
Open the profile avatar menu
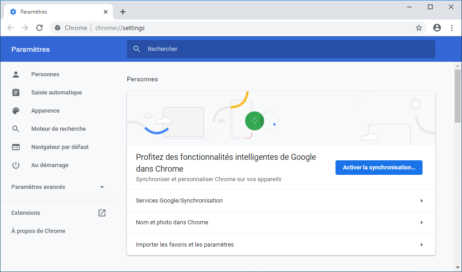pyautogui.click(x=437, y=28)
